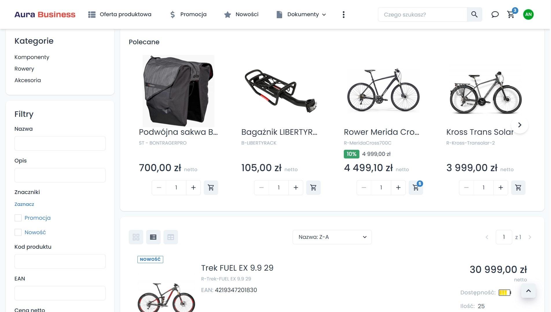Switch to grid tile view
This screenshot has width=551, height=312.
[136, 237]
